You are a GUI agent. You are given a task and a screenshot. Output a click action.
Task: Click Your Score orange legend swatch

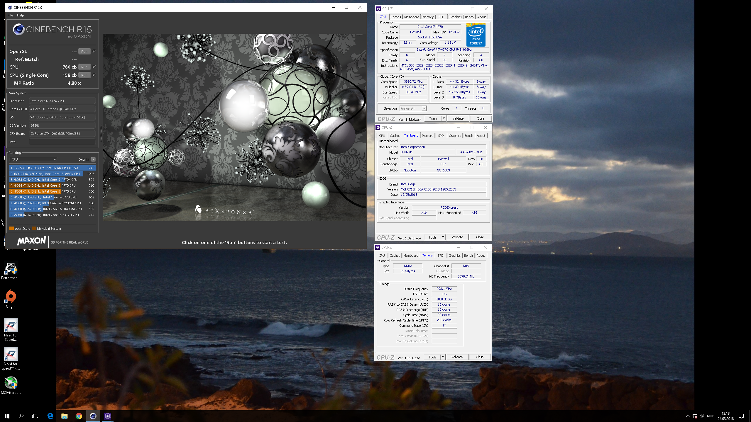[x=12, y=229]
